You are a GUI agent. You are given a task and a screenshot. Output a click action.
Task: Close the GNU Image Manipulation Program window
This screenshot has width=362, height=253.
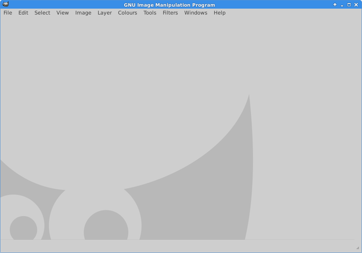tap(356, 5)
